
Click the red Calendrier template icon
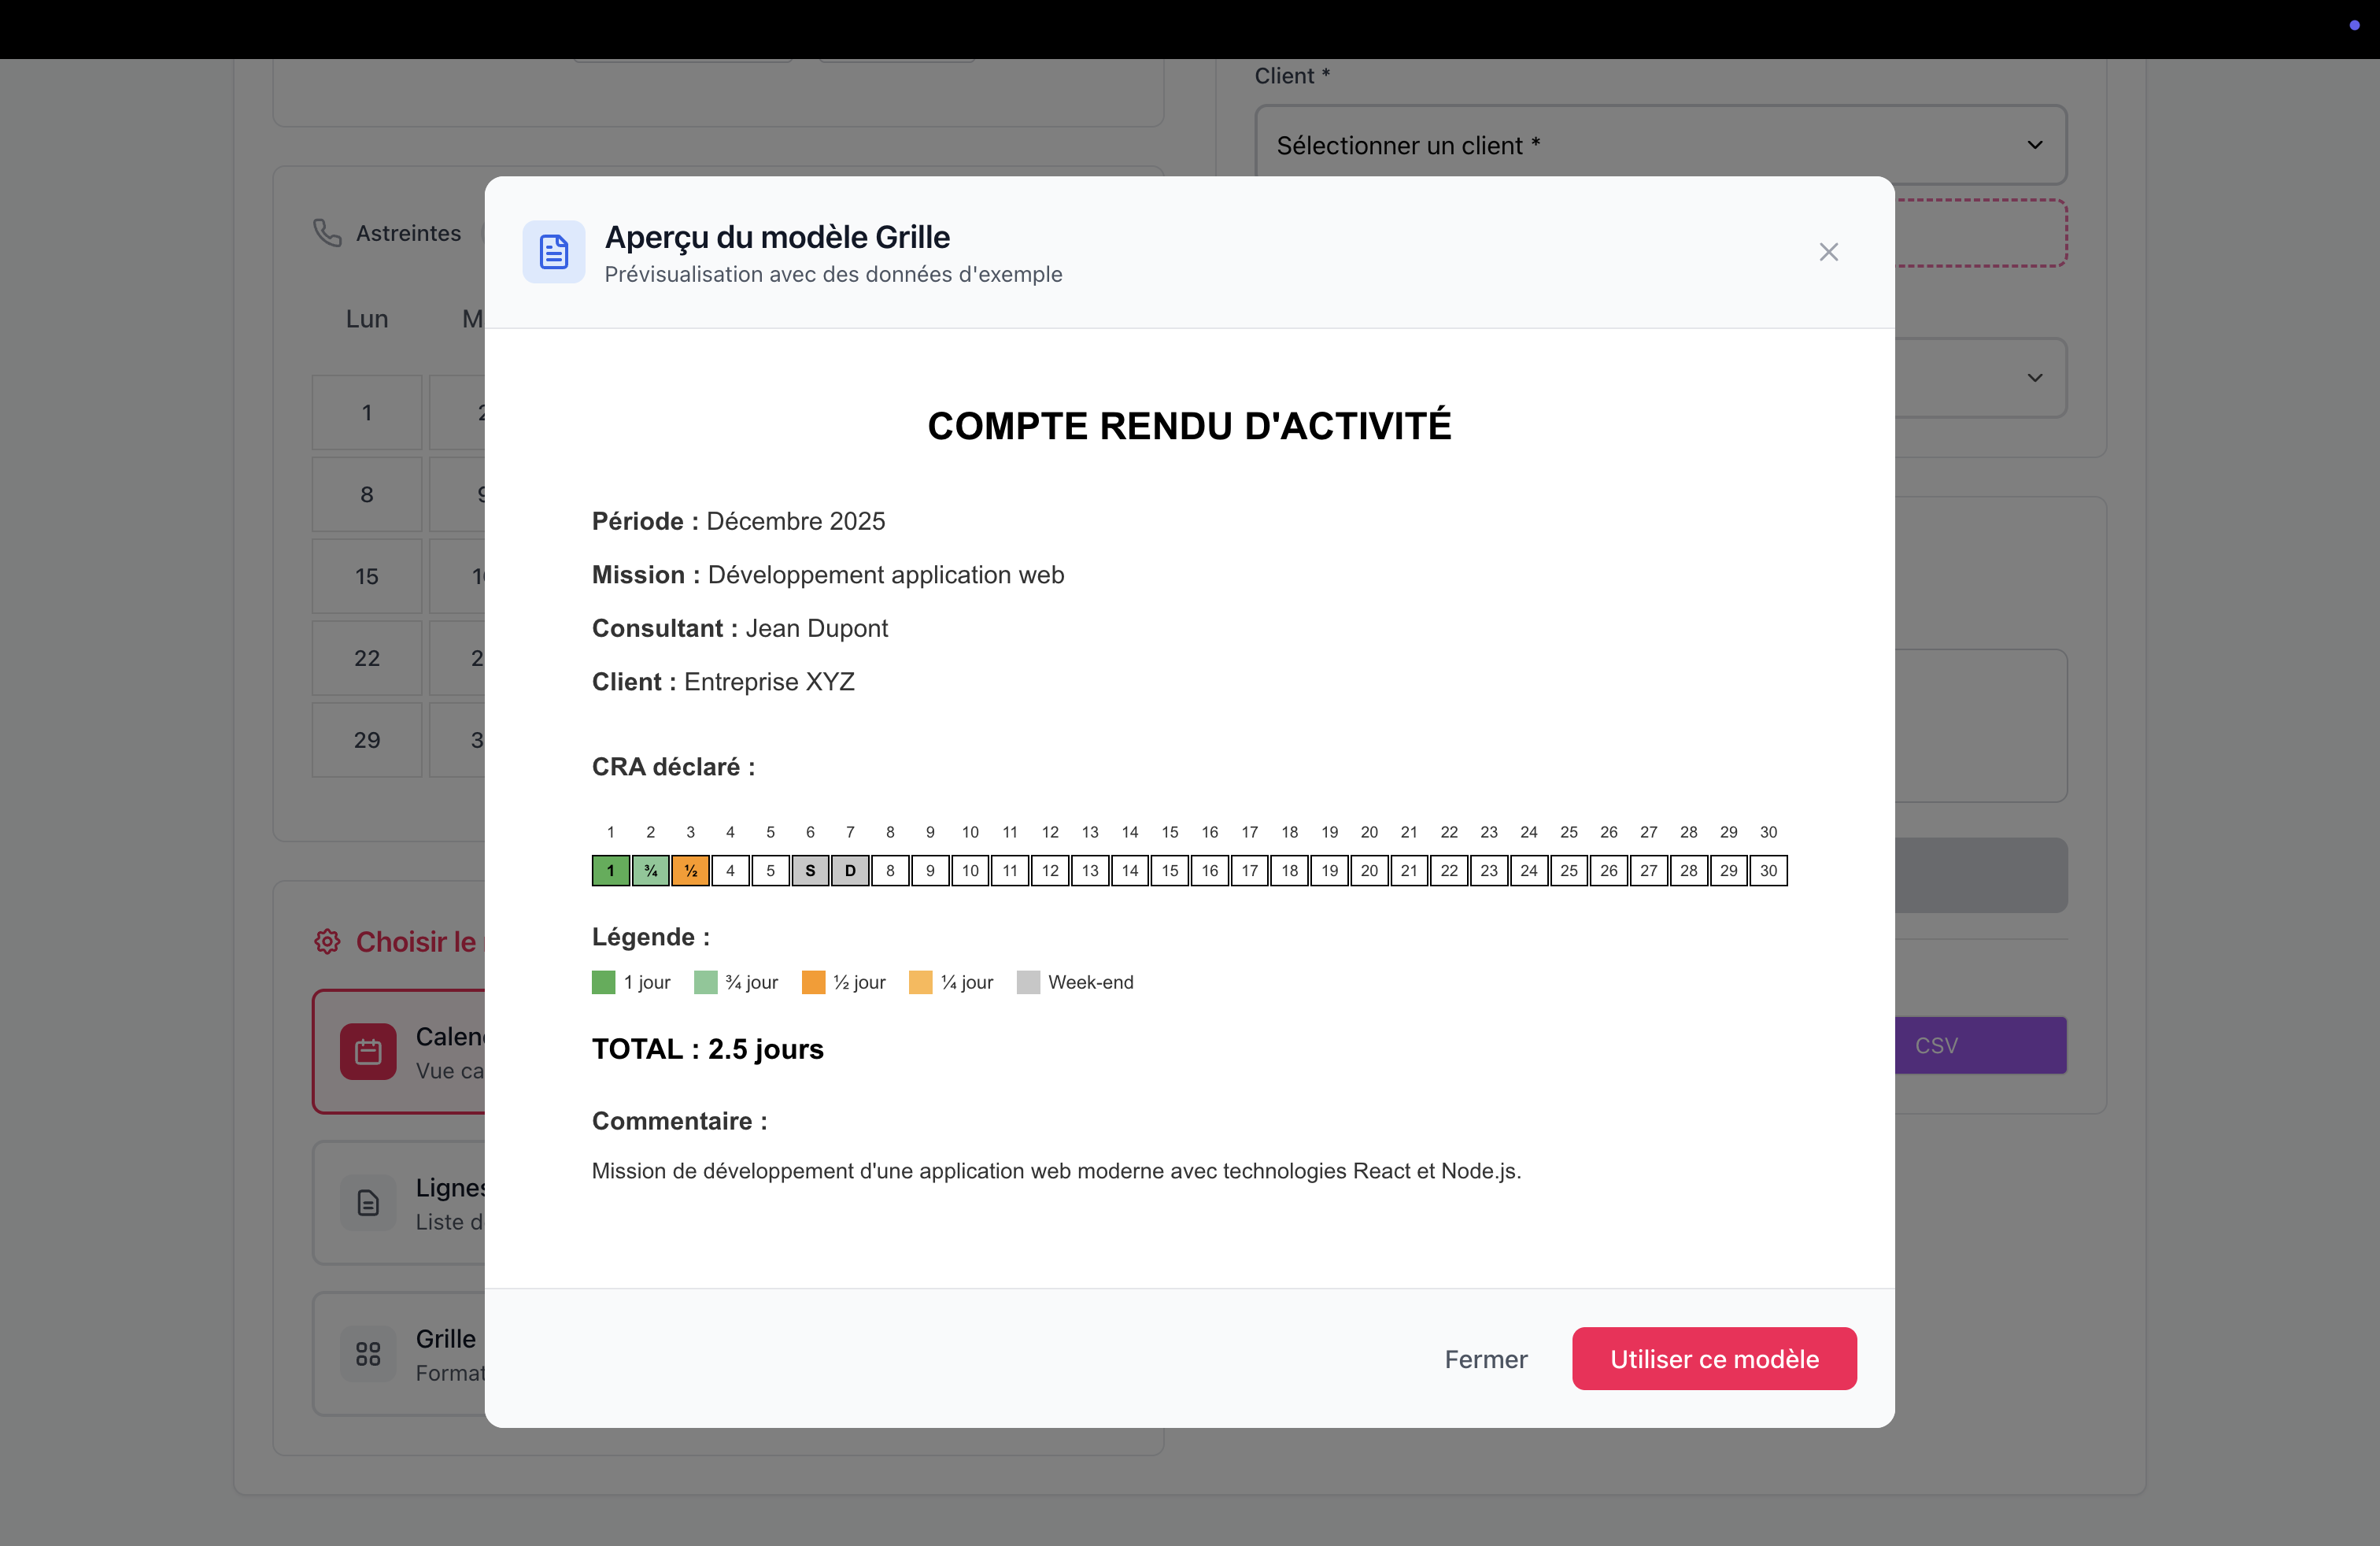[368, 1051]
